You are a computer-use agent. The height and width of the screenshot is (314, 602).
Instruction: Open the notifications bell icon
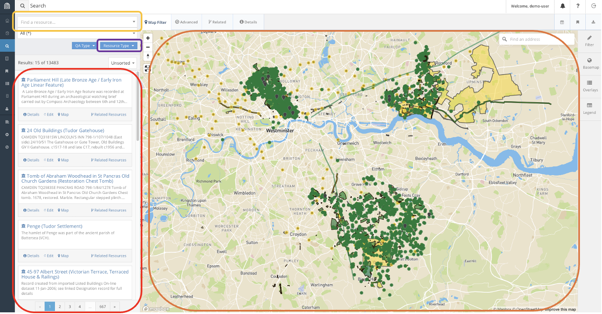[x=563, y=6]
